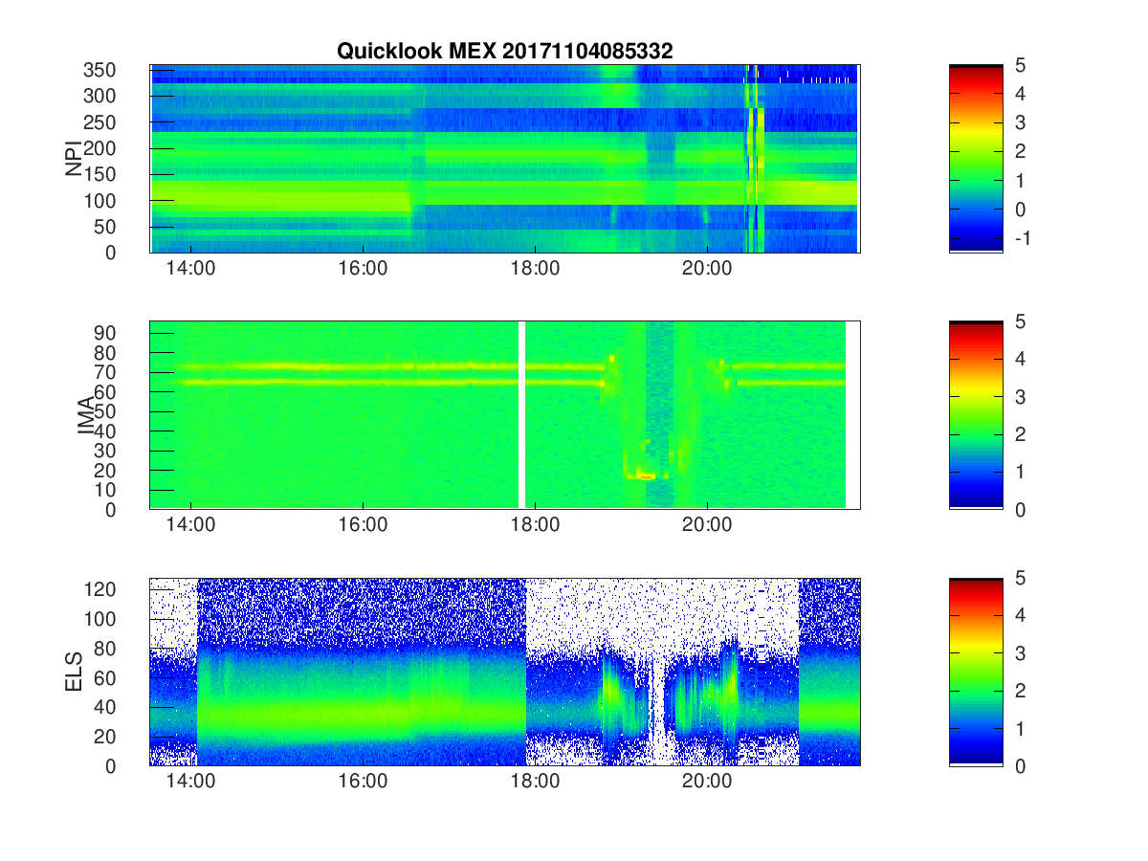Click the 20:00 tick under the NPI panel
1148x861 pixels.
pyautogui.click(x=706, y=269)
